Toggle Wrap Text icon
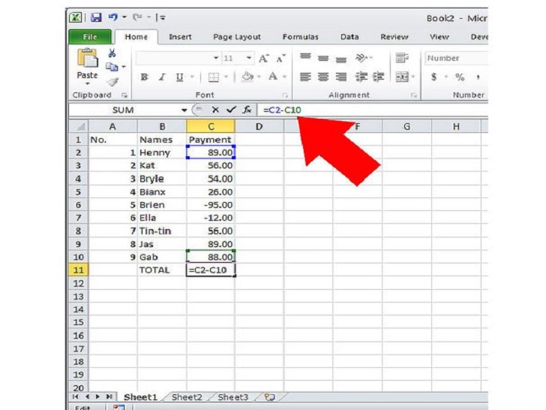 point(402,58)
